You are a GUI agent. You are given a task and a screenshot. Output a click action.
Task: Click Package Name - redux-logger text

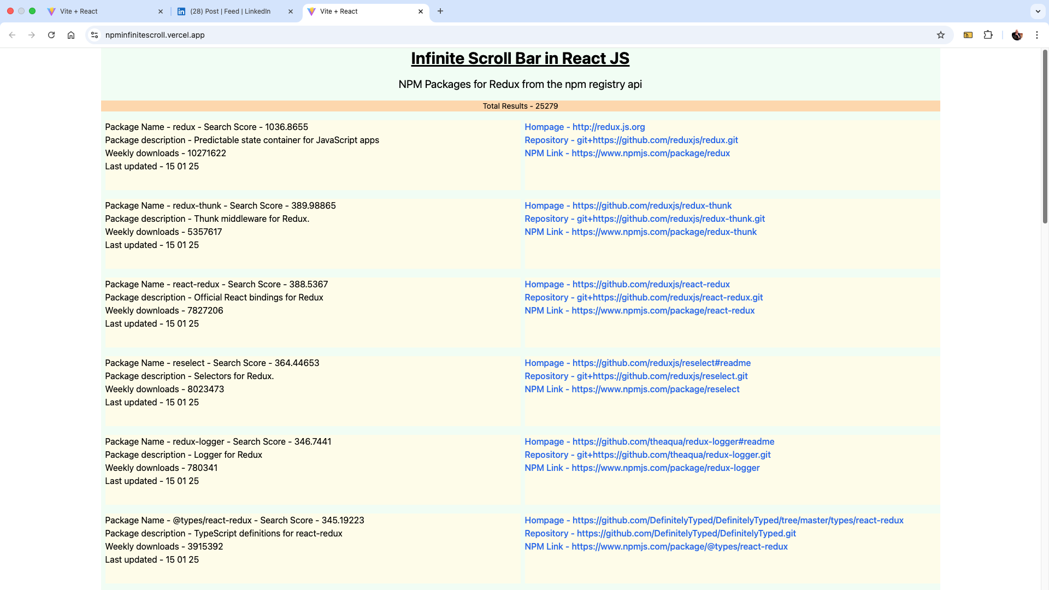pyautogui.click(x=218, y=441)
